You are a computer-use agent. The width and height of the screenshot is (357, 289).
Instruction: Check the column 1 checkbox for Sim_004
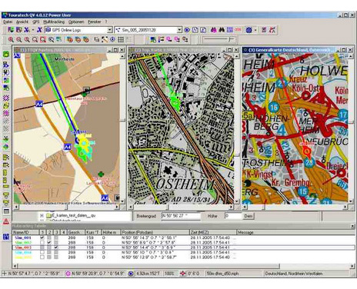tap(42, 252)
